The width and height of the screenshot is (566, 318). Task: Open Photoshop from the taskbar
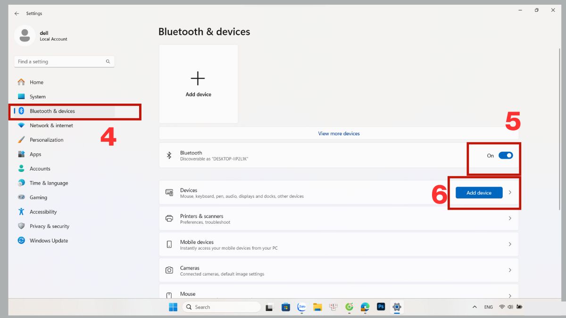381,307
